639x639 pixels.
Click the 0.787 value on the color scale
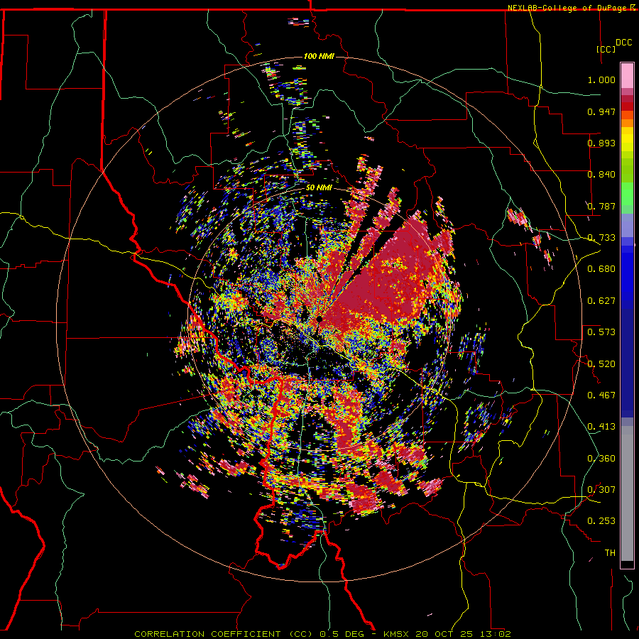click(x=601, y=206)
